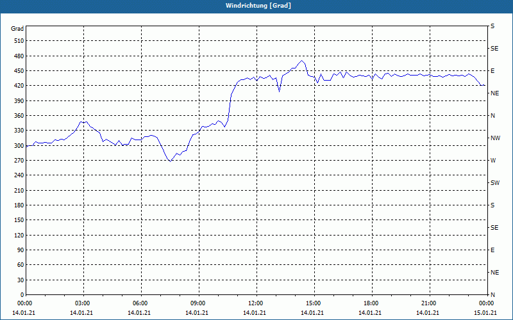The height and width of the screenshot is (320, 513).
Task: Click the W compass label
Action: point(493,161)
